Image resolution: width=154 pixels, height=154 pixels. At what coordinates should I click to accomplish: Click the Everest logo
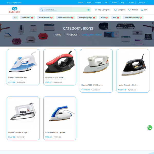pyautogui.click(x=14, y=10)
